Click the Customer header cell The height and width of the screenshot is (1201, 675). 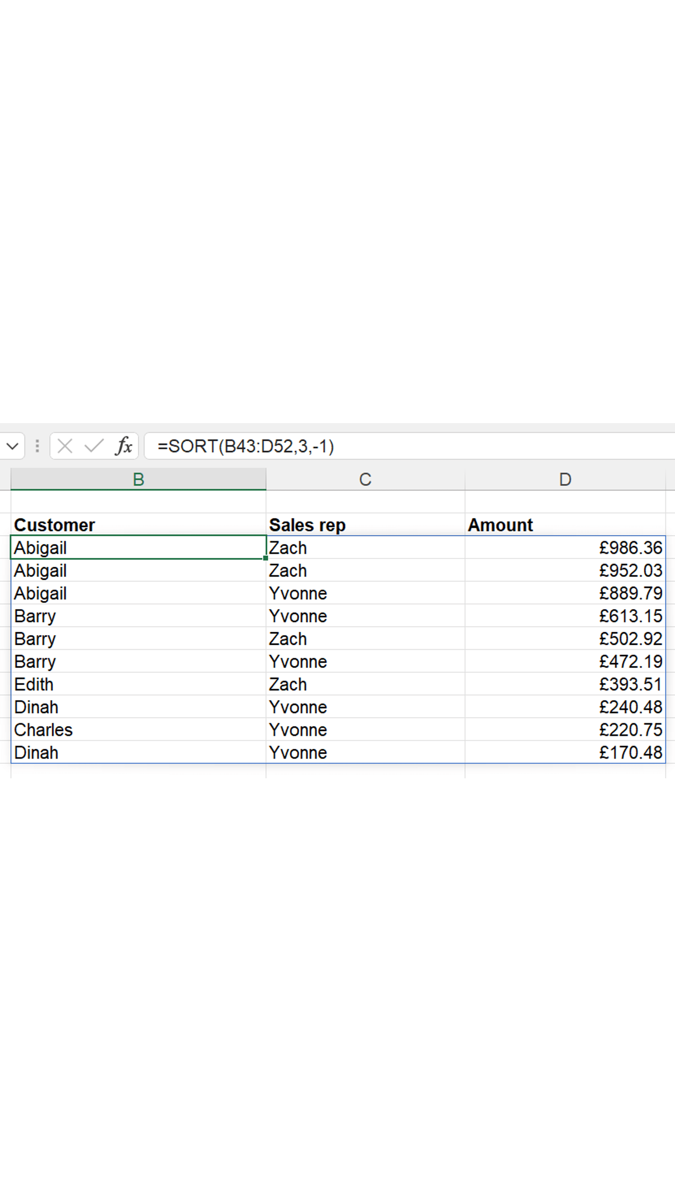click(x=138, y=525)
